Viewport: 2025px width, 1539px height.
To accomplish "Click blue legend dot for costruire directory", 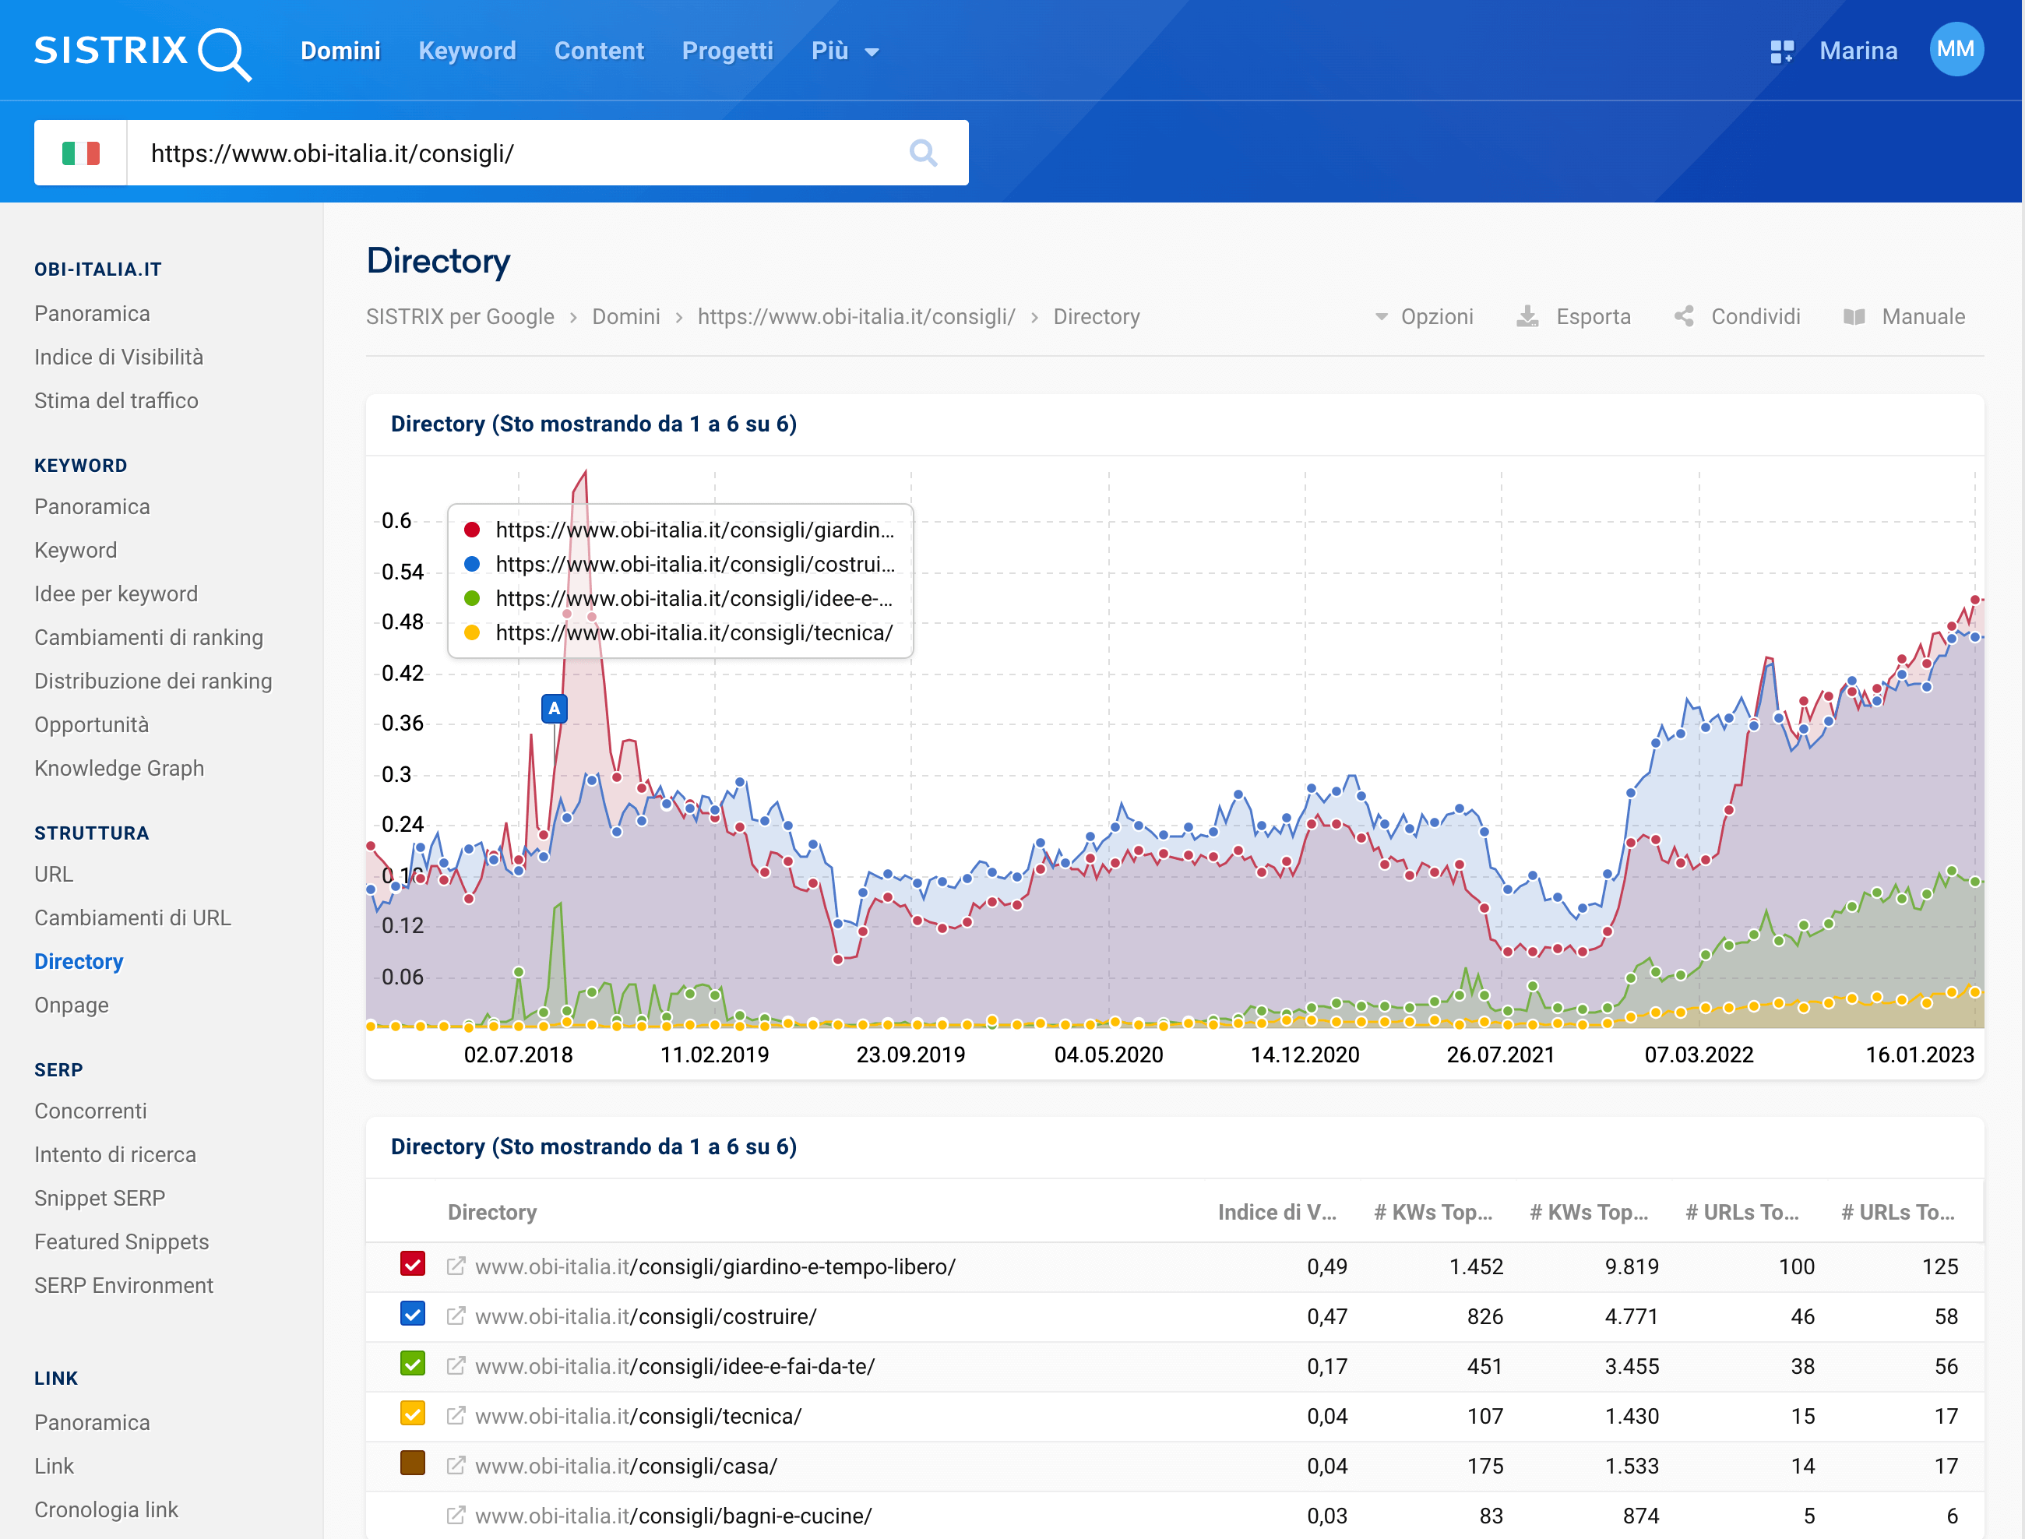I will (x=472, y=565).
